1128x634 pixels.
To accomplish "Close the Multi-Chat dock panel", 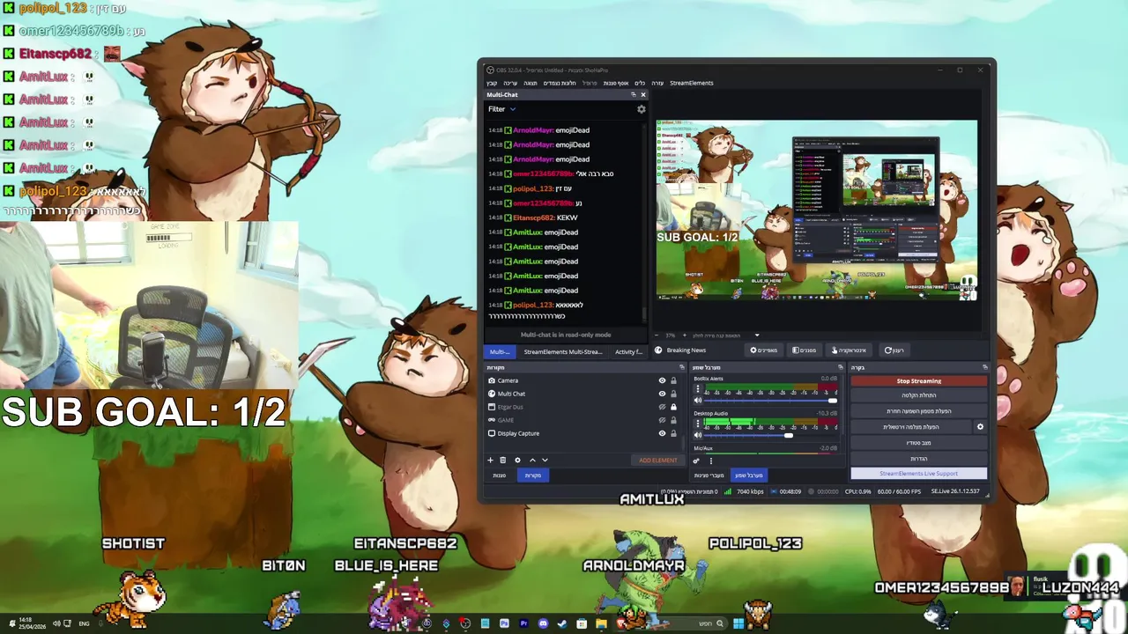I will click(x=642, y=94).
